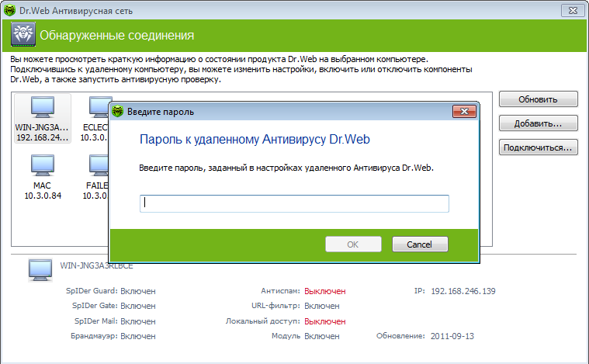Image resolution: width=589 pixels, height=364 pixels.
Task: Focus the remote antivirus password field
Action: tap(294, 203)
